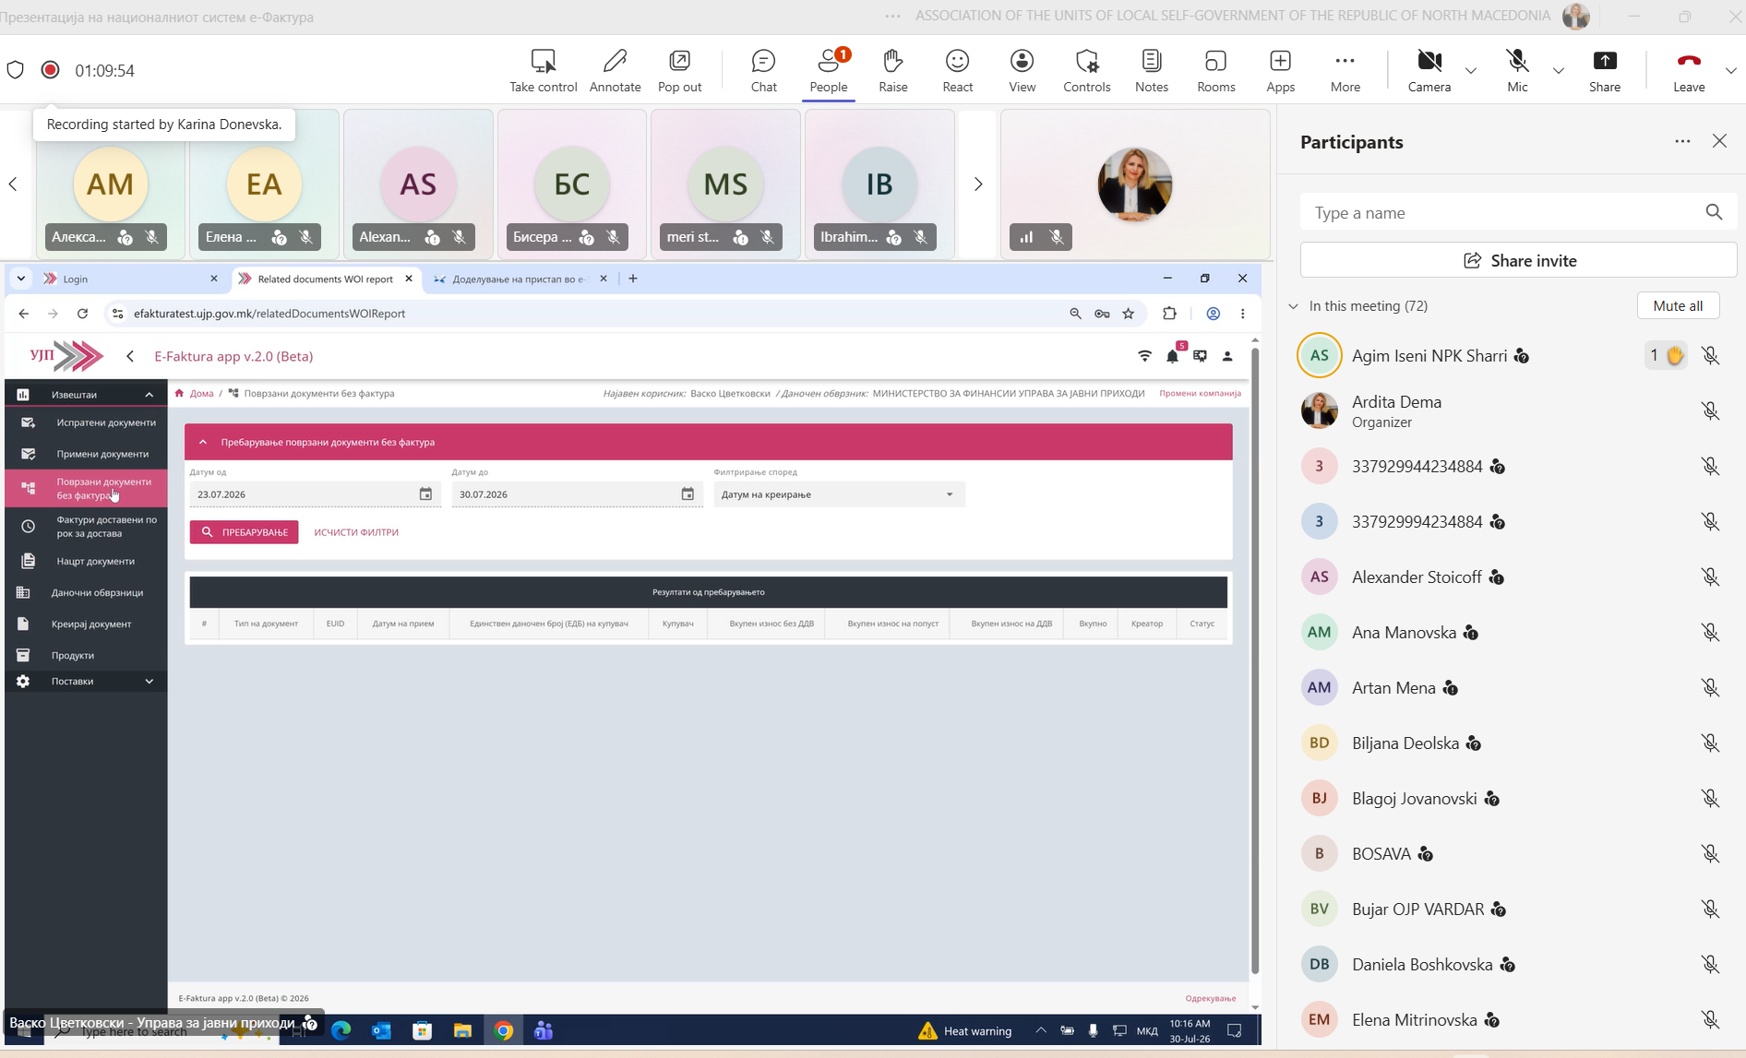
Task: Open Креирај документ in the sidebar
Action: pyautogui.click(x=86, y=624)
